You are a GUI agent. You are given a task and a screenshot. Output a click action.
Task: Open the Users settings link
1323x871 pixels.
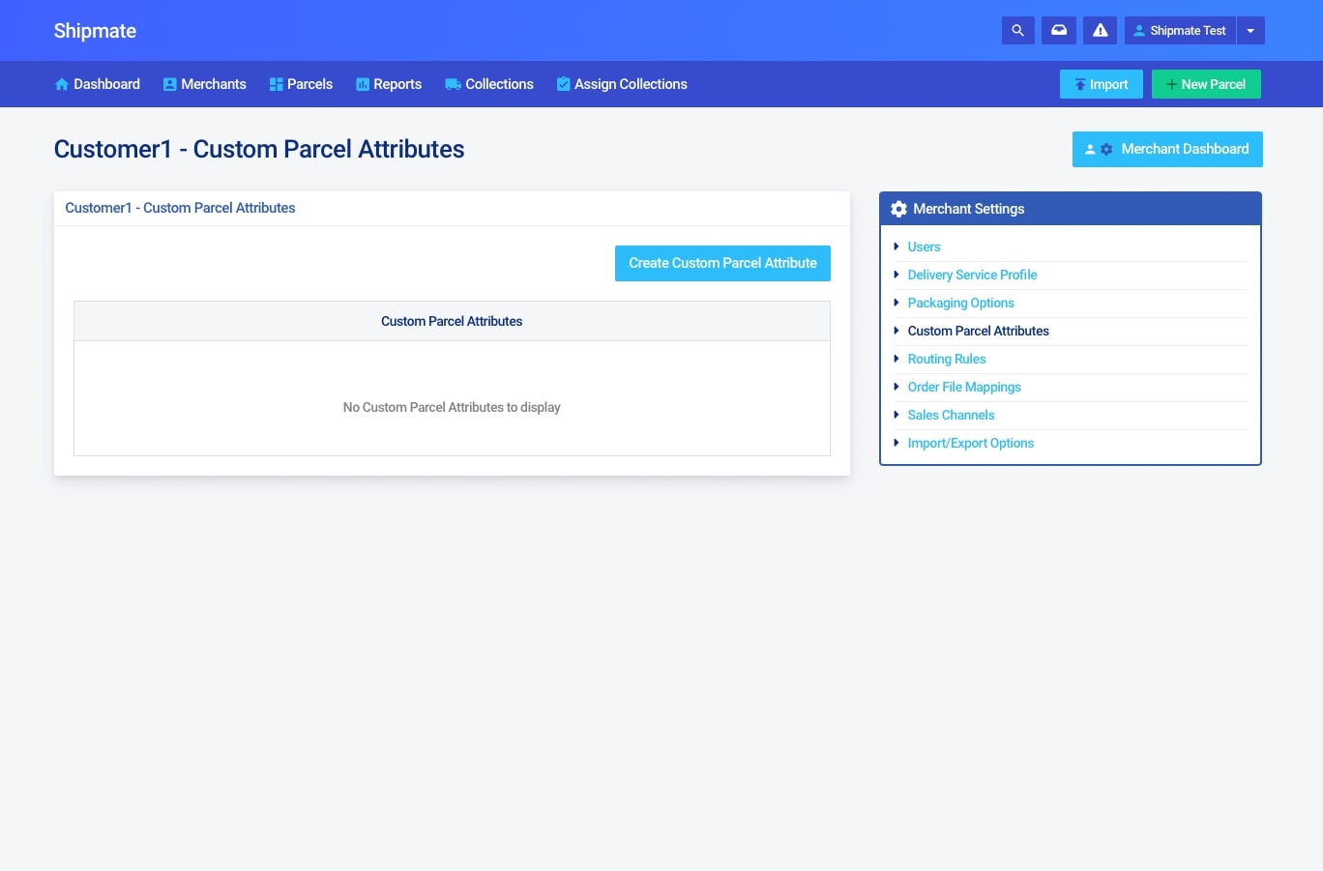coord(924,247)
